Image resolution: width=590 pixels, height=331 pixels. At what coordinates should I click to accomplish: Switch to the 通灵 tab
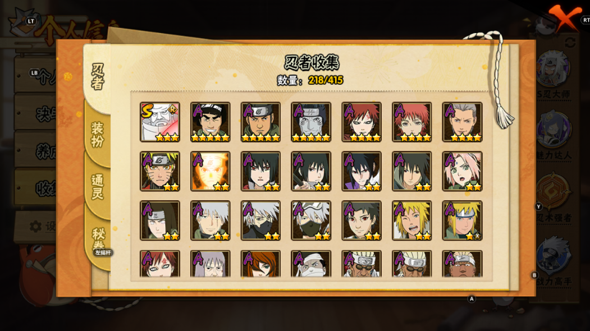pyautogui.click(x=98, y=187)
